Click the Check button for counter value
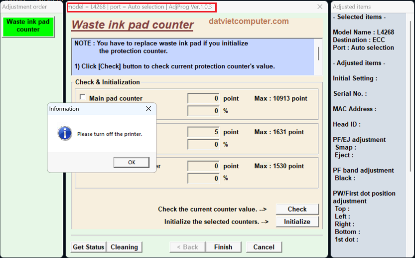The height and width of the screenshot is (258, 415). tap(297, 209)
